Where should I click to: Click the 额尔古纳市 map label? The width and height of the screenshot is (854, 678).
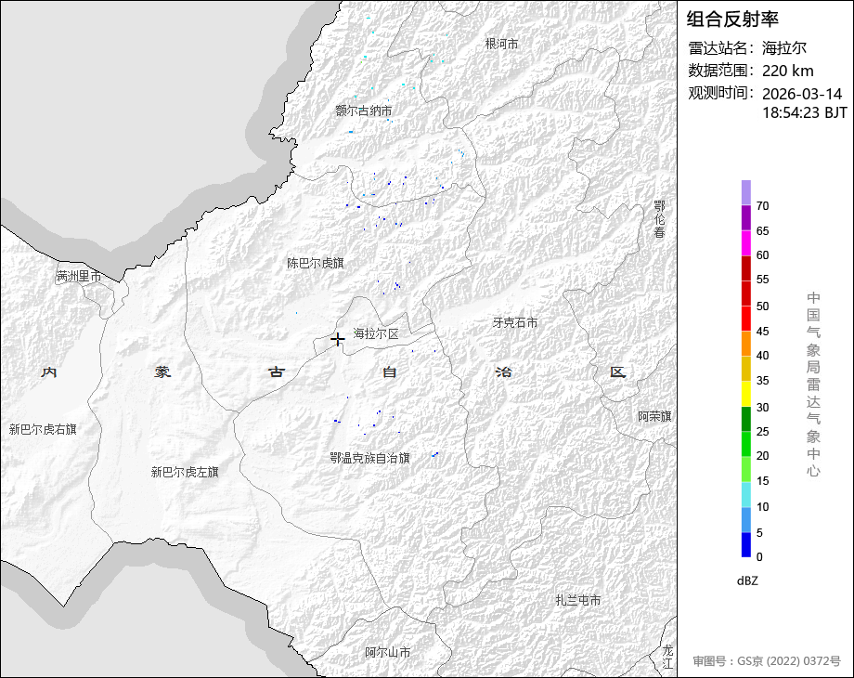click(364, 111)
